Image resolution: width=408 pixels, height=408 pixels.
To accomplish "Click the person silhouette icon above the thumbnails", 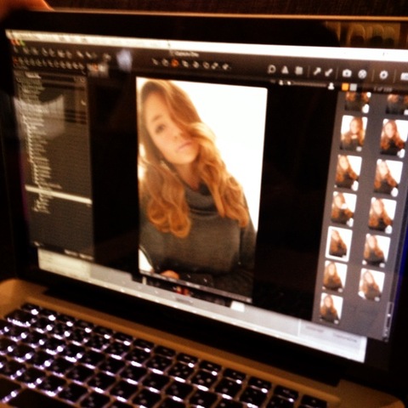I will [x=331, y=86].
